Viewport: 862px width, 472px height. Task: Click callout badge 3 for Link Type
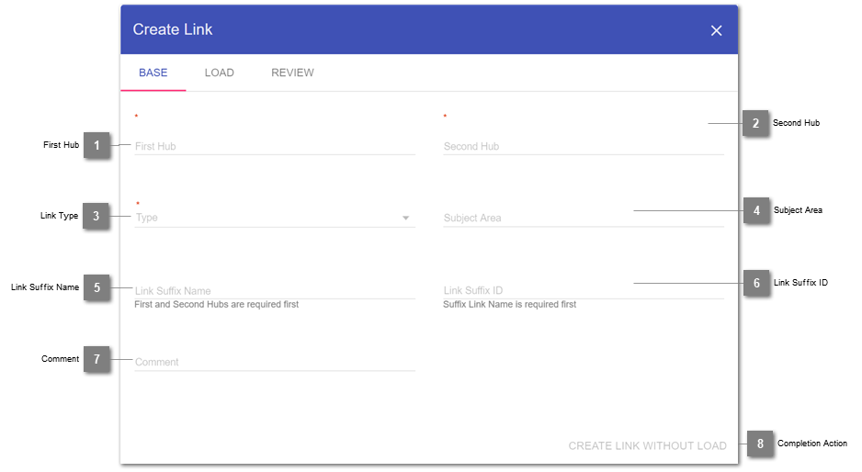96,217
